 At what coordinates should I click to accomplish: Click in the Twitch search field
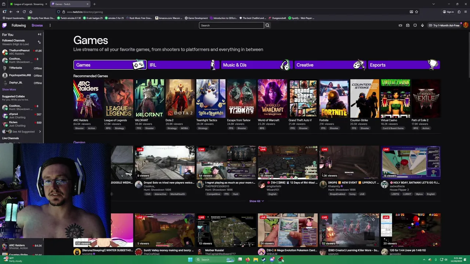click(x=231, y=25)
